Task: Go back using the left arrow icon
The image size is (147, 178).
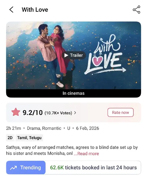Action: (11, 9)
